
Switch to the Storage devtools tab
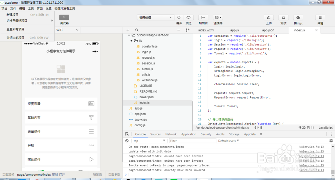pos(234,134)
